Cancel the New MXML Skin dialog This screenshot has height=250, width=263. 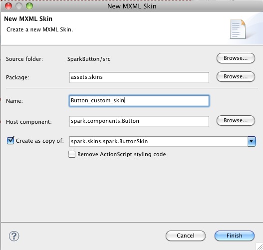click(x=186, y=236)
